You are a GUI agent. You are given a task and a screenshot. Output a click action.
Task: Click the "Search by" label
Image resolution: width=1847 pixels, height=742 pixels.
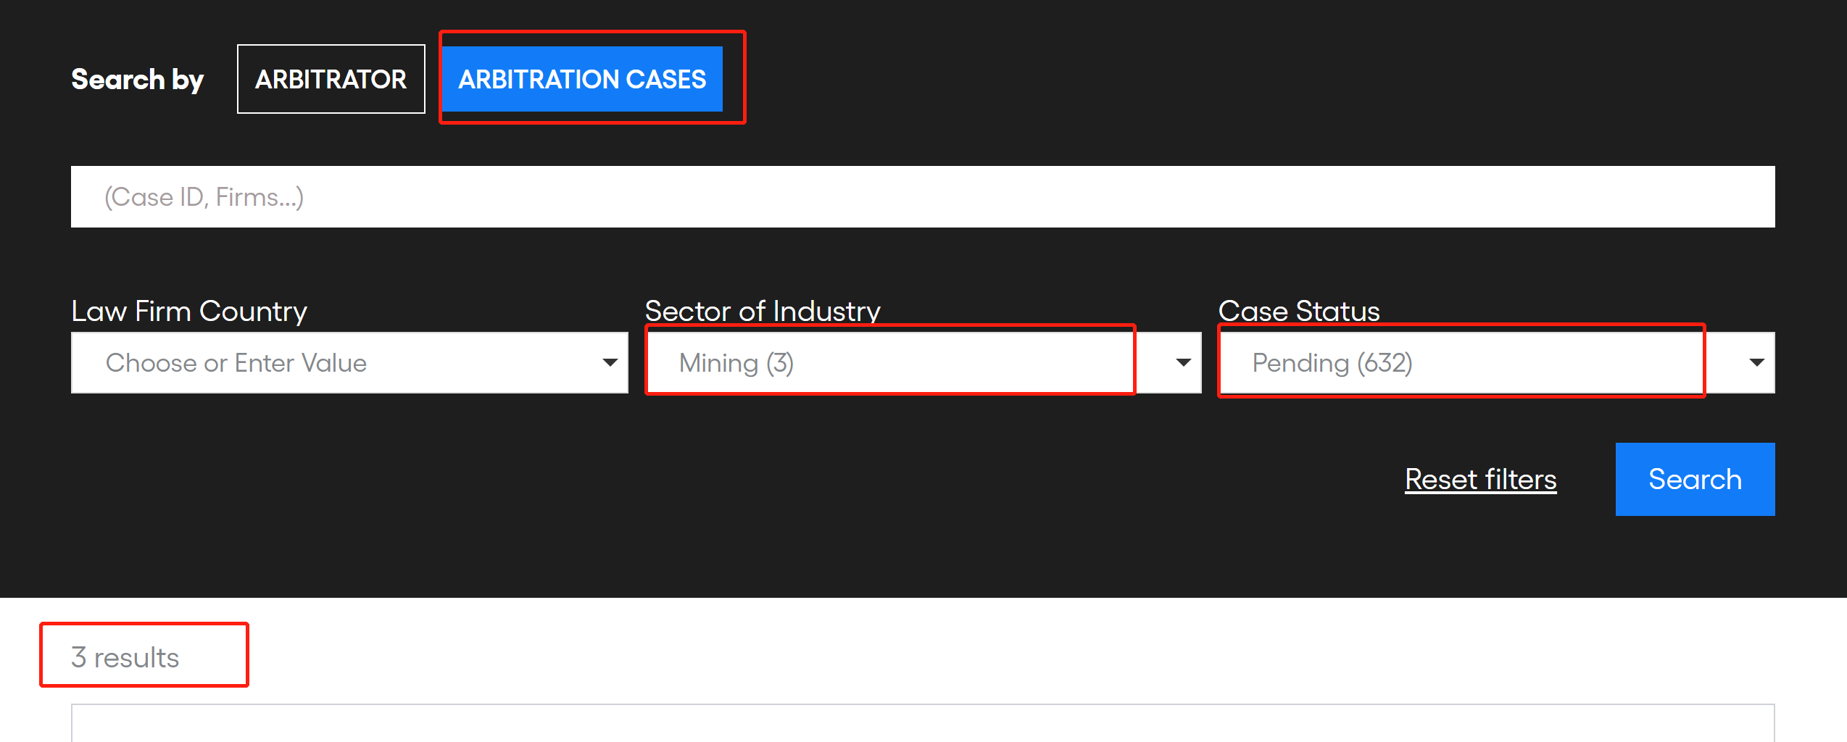click(x=137, y=79)
